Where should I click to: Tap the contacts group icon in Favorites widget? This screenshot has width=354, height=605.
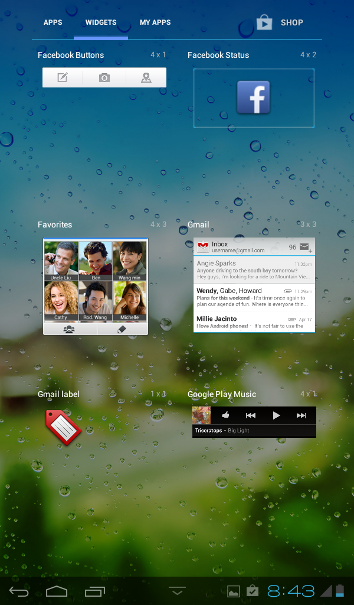(x=70, y=329)
